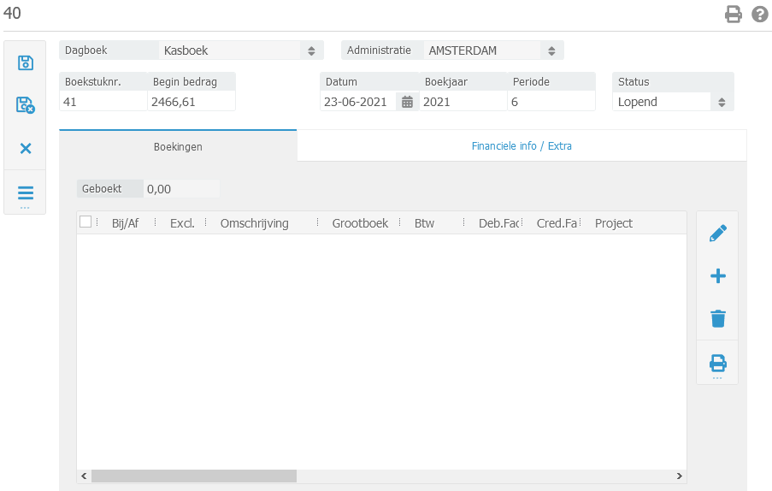Click the Grootboek column header
This screenshot has width=772, height=491.
click(x=360, y=223)
